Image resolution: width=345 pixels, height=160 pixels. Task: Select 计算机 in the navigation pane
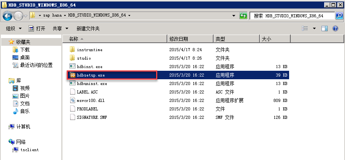[24, 127]
